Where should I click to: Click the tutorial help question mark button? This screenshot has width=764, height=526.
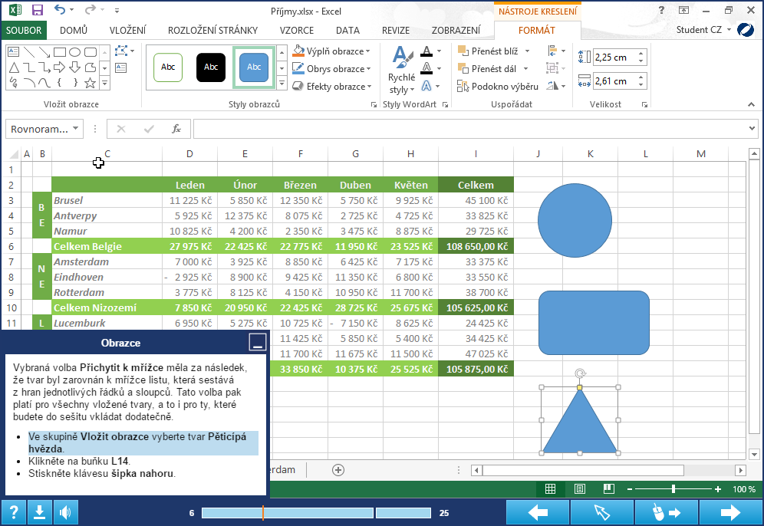[x=14, y=512]
